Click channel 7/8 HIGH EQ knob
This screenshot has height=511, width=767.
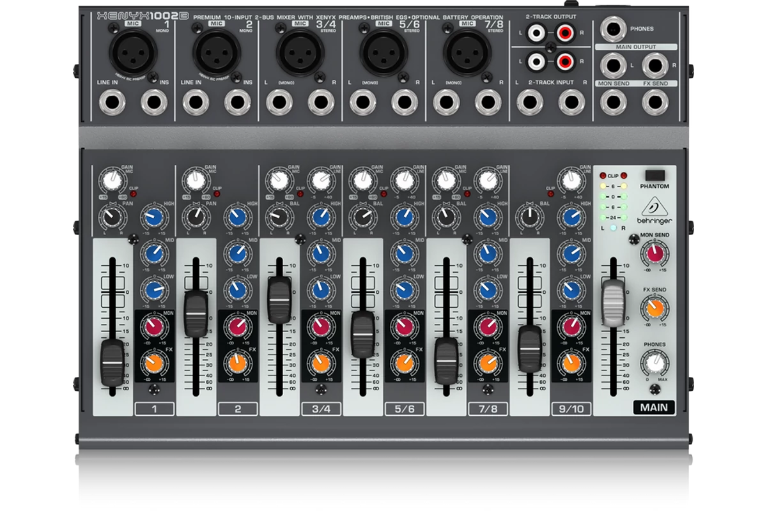[x=487, y=217]
